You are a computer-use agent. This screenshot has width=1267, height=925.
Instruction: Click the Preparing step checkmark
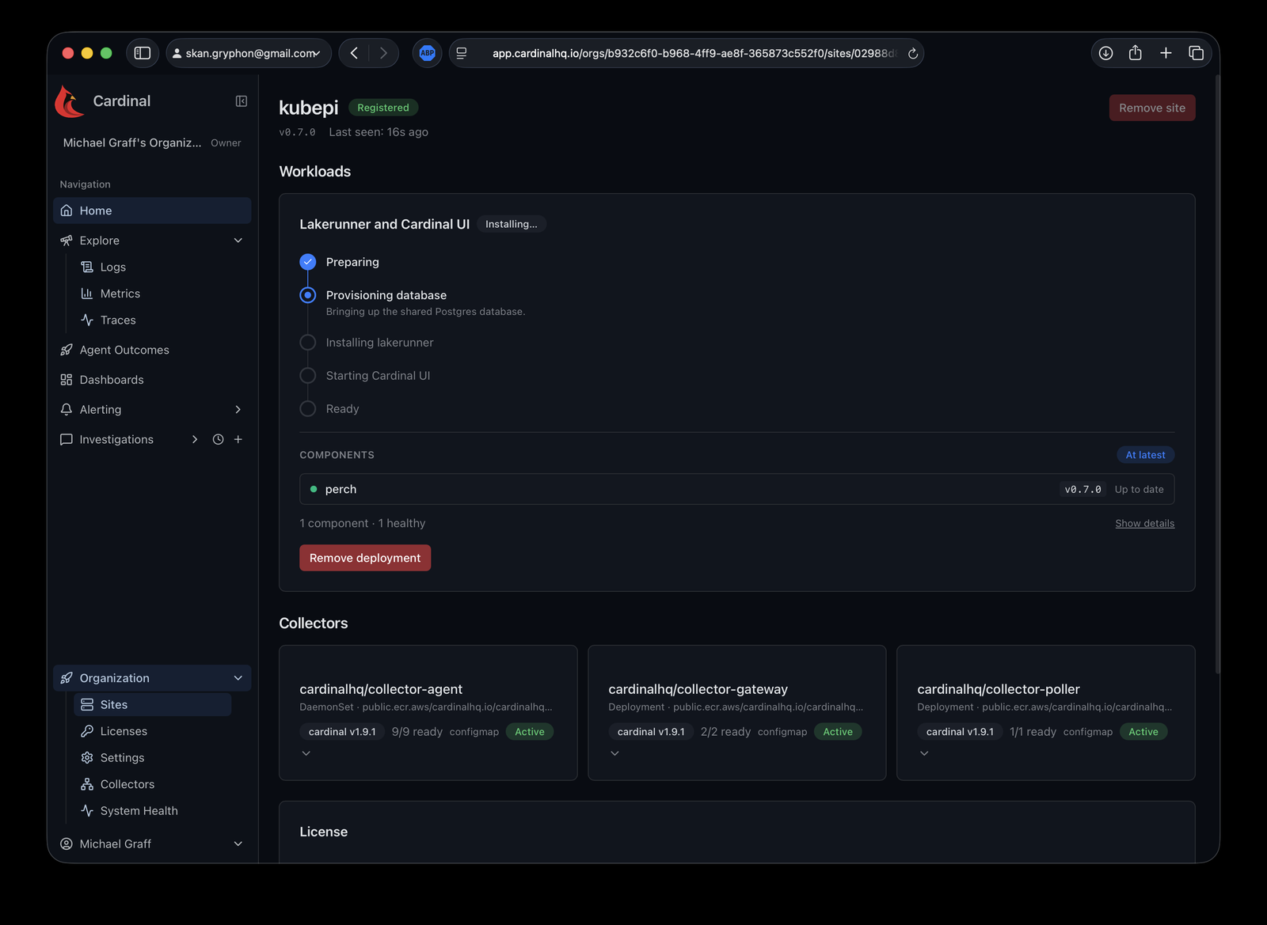click(x=308, y=262)
